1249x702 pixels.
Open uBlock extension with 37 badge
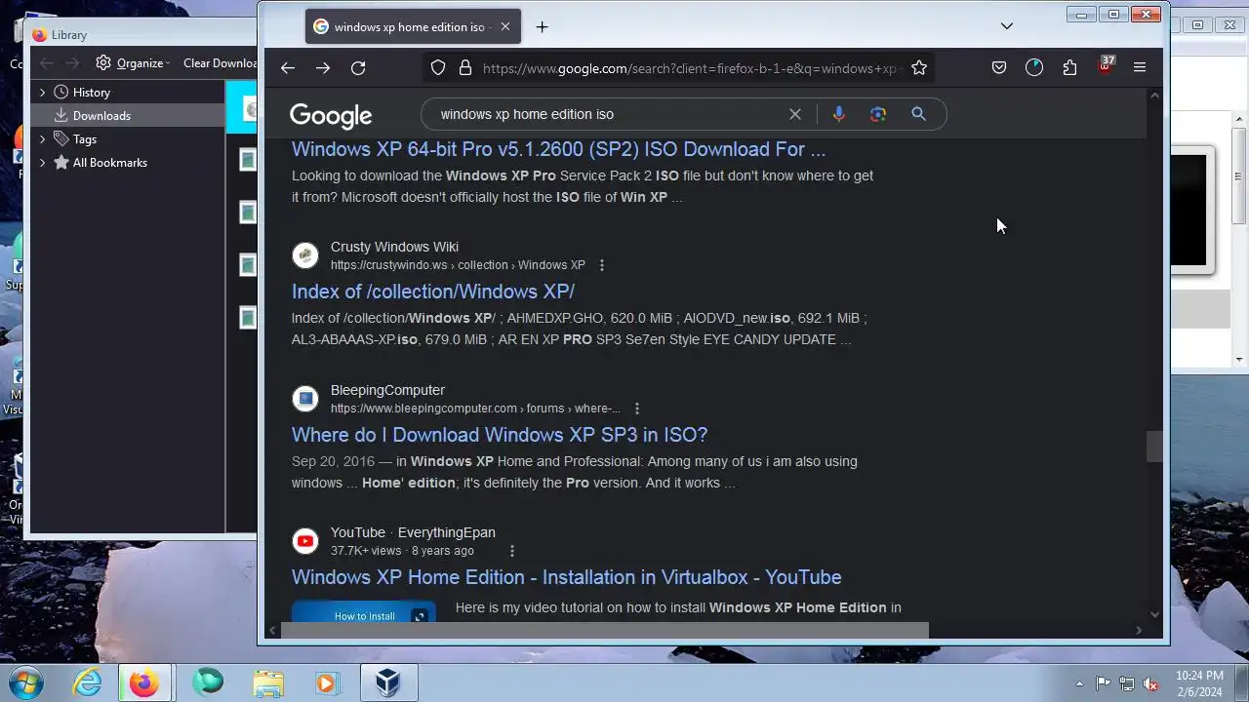pyautogui.click(x=1106, y=66)
